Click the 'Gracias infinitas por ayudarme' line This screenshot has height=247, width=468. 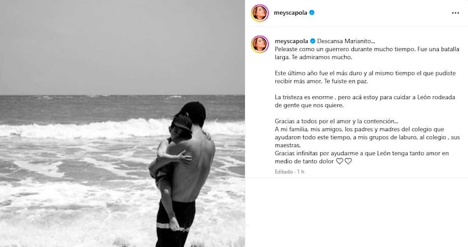pyautogui.click(x=362, y=153)
